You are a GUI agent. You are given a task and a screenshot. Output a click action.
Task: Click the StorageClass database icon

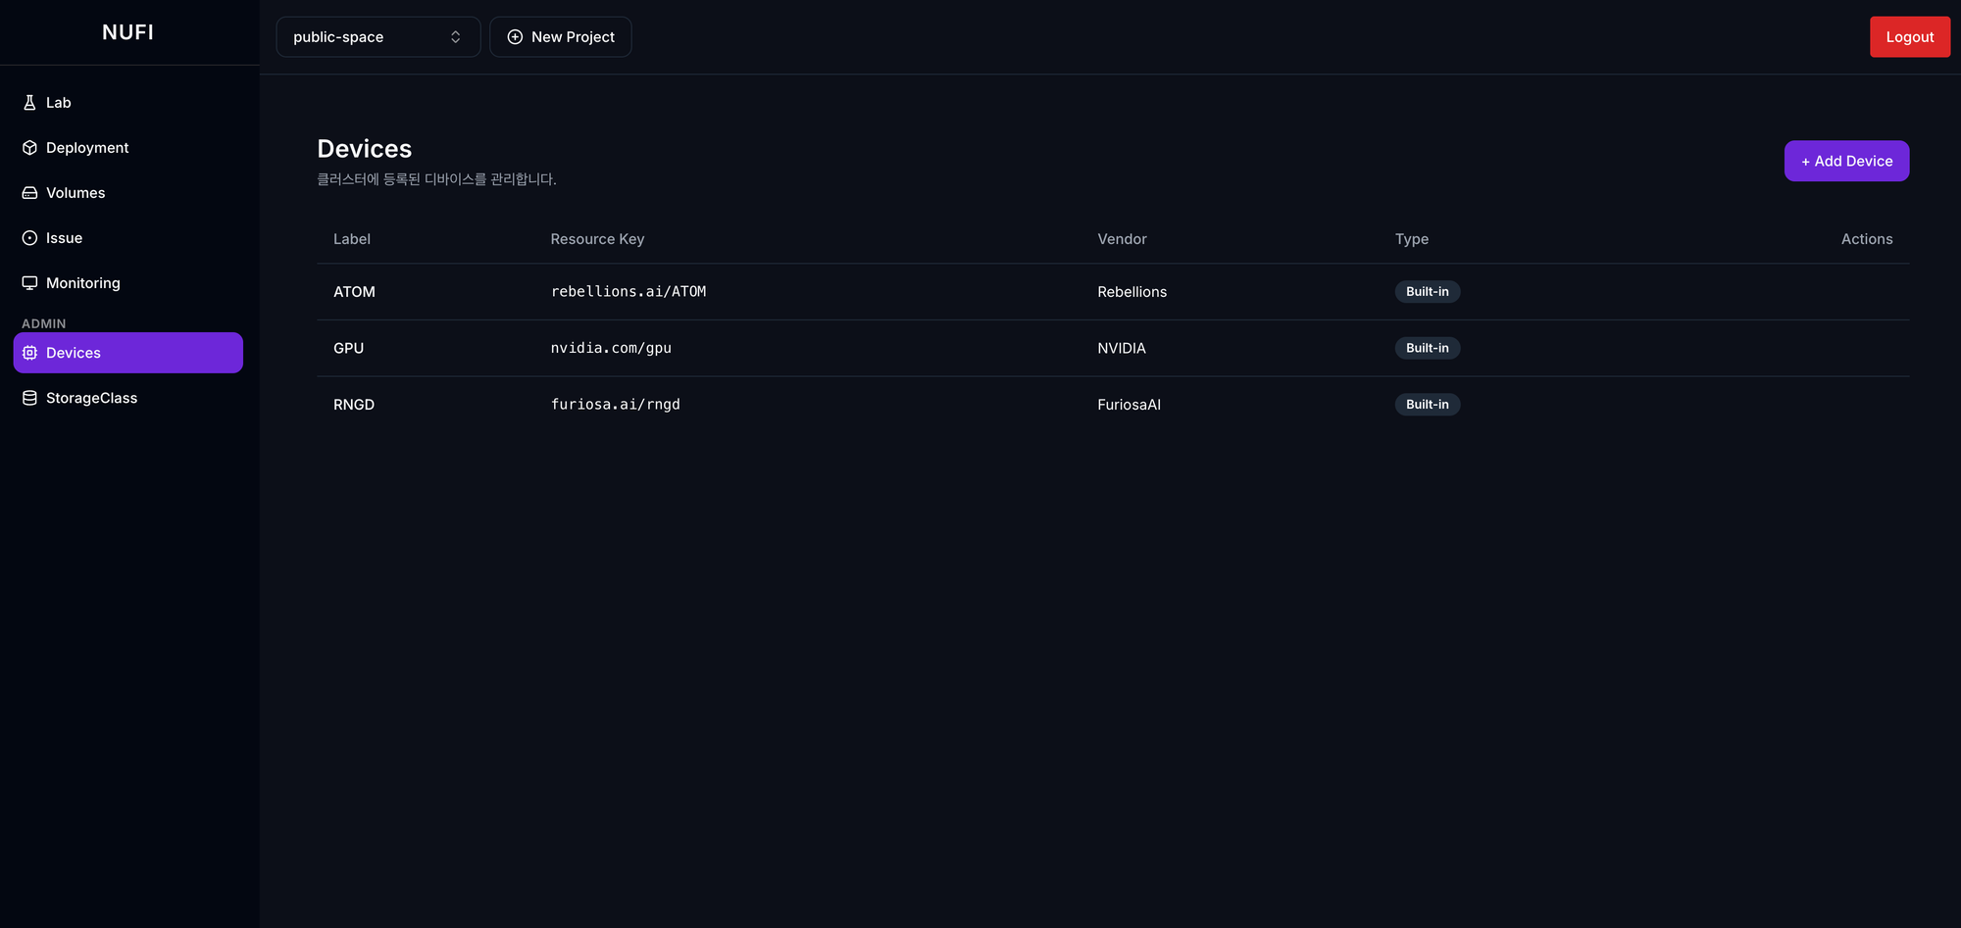tap(29, 398)
